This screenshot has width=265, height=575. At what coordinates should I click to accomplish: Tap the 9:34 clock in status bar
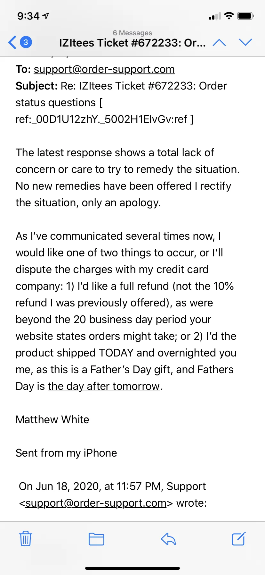28,16
